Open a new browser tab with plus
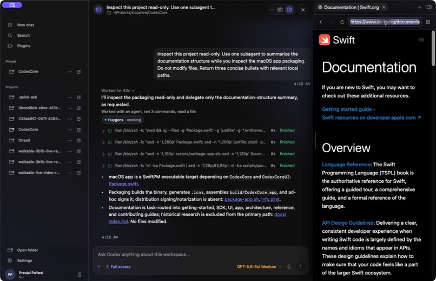Image resolution: width=436 pixels, height=281 pixels. click(420, 8)
